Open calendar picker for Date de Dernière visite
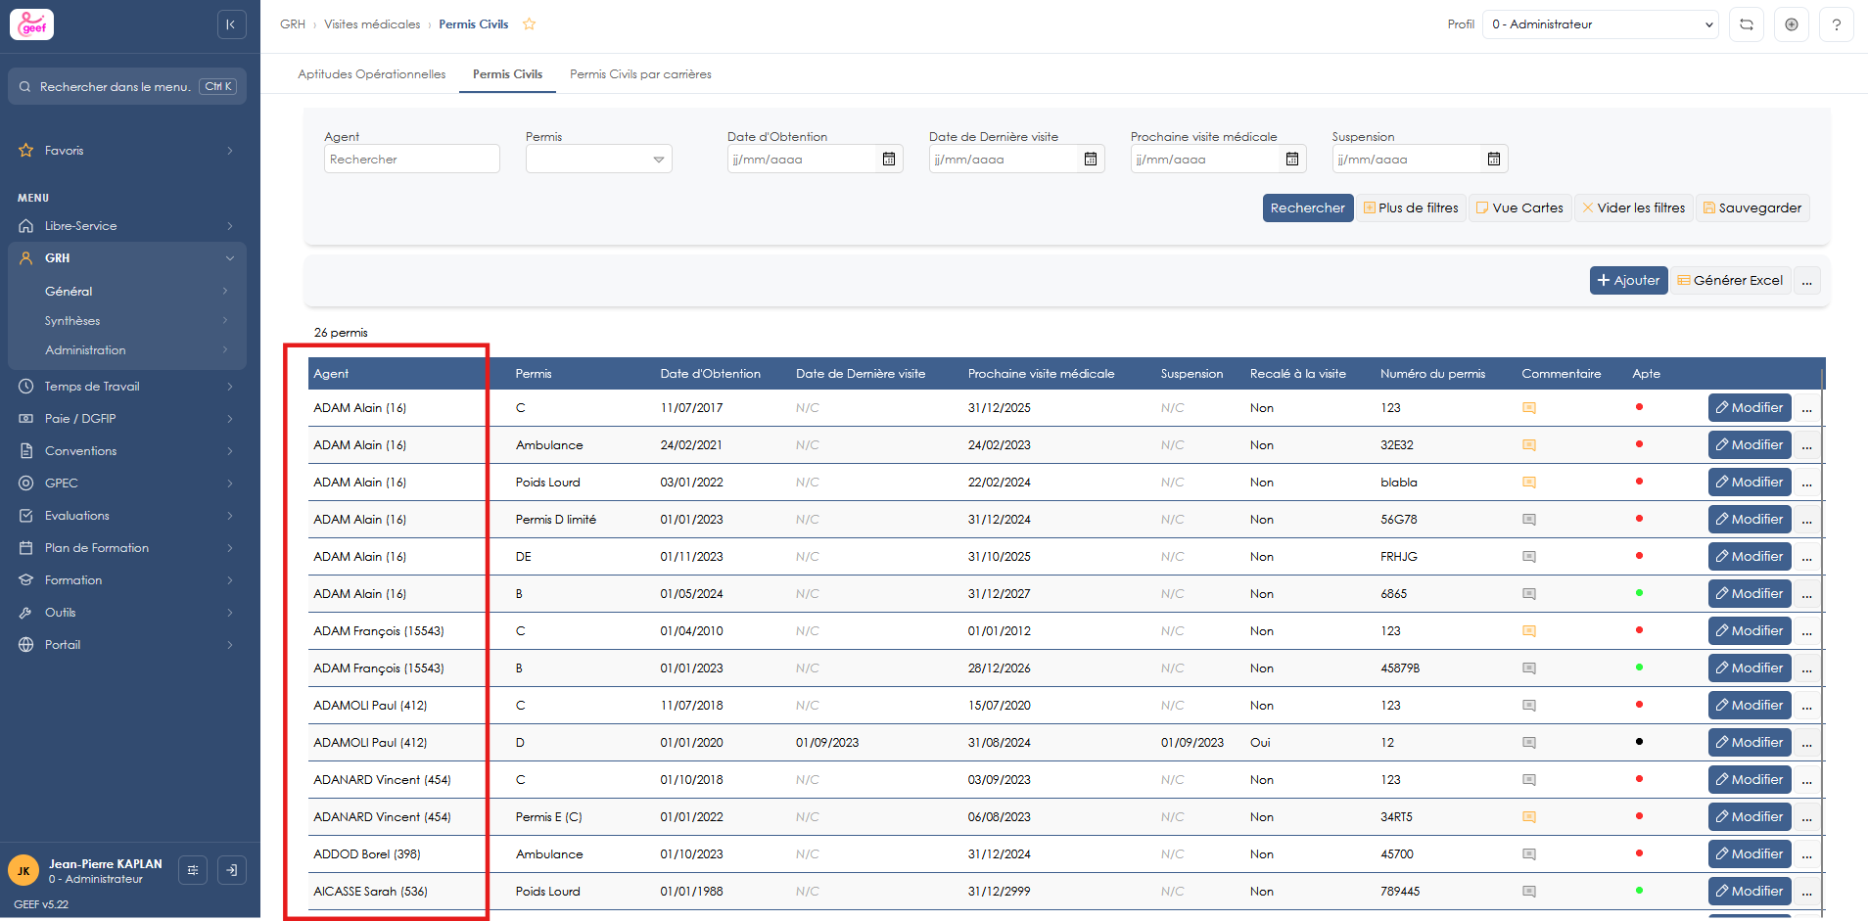 click(x=1091, y=159)
